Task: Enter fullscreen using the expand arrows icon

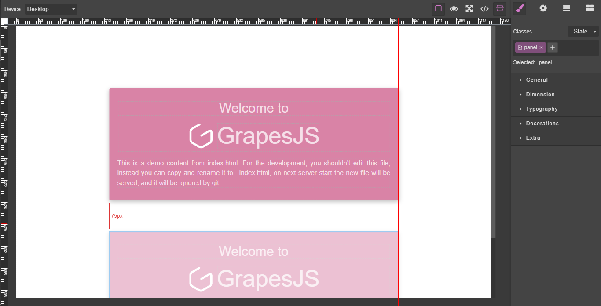Action: pos(469,9)
